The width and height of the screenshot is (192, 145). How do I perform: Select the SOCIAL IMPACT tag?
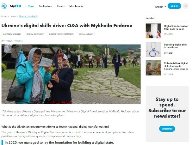[86, 34]
